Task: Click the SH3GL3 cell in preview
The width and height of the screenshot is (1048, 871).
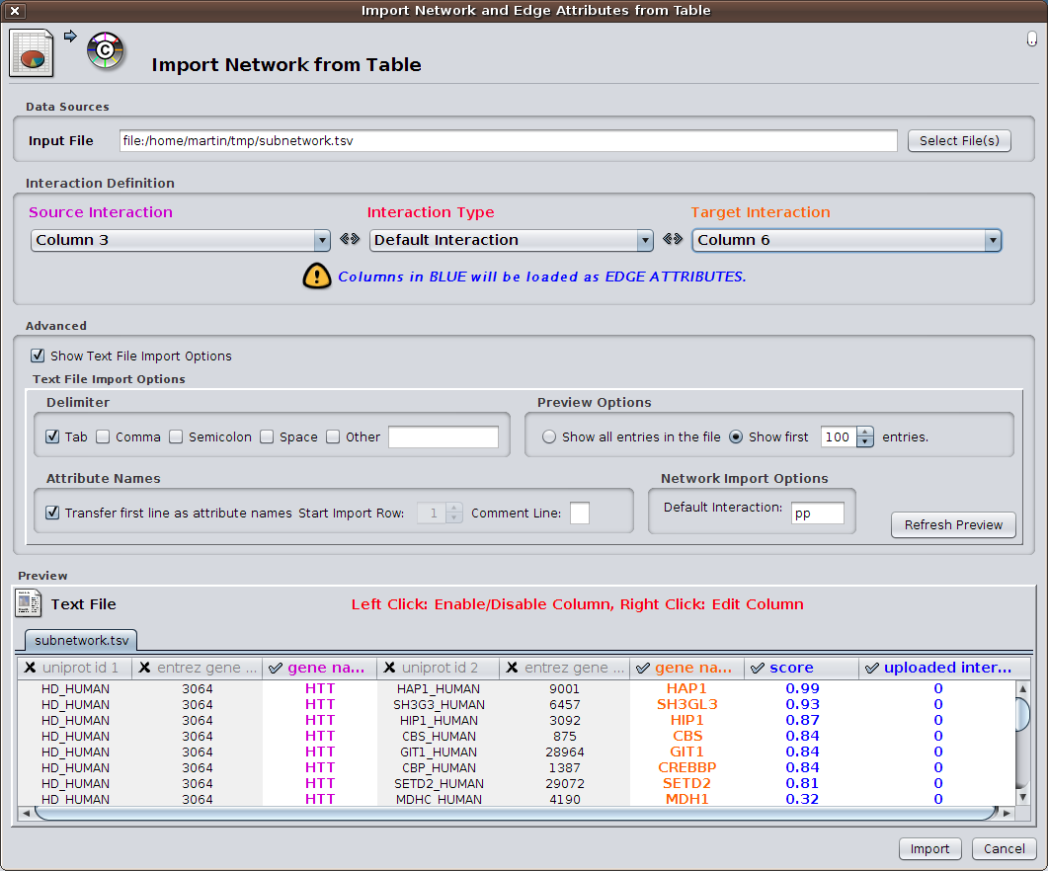Action: 686,704
